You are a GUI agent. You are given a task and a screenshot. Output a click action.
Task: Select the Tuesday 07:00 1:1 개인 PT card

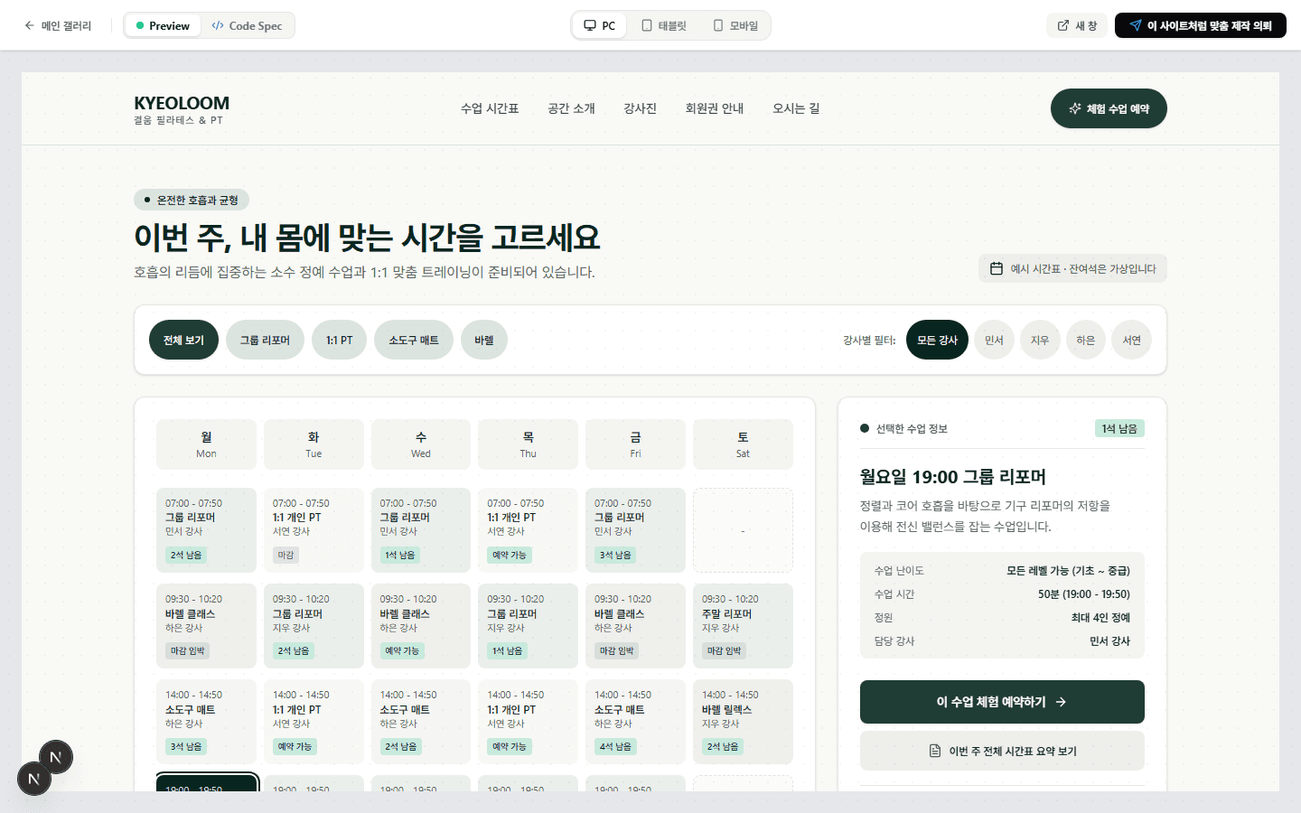[x=314, y=530]
